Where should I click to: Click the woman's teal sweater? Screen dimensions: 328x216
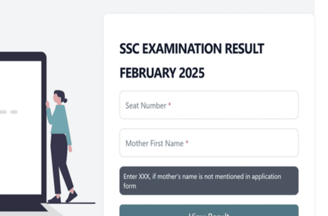59,124
